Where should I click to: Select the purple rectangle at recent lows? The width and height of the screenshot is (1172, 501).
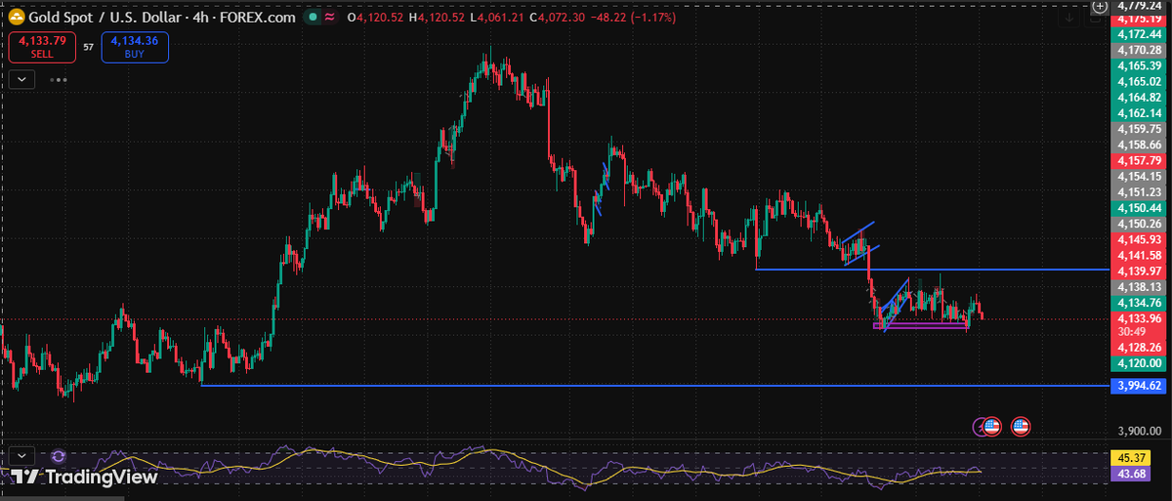pyautogui.click(x=921, y=326)
